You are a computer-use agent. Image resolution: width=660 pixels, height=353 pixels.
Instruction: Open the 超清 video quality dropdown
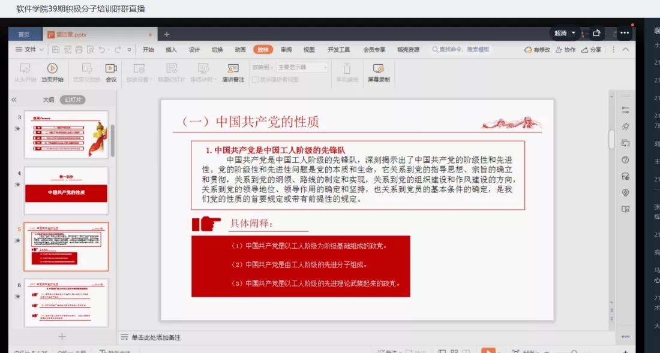click(x=565, y=33)
